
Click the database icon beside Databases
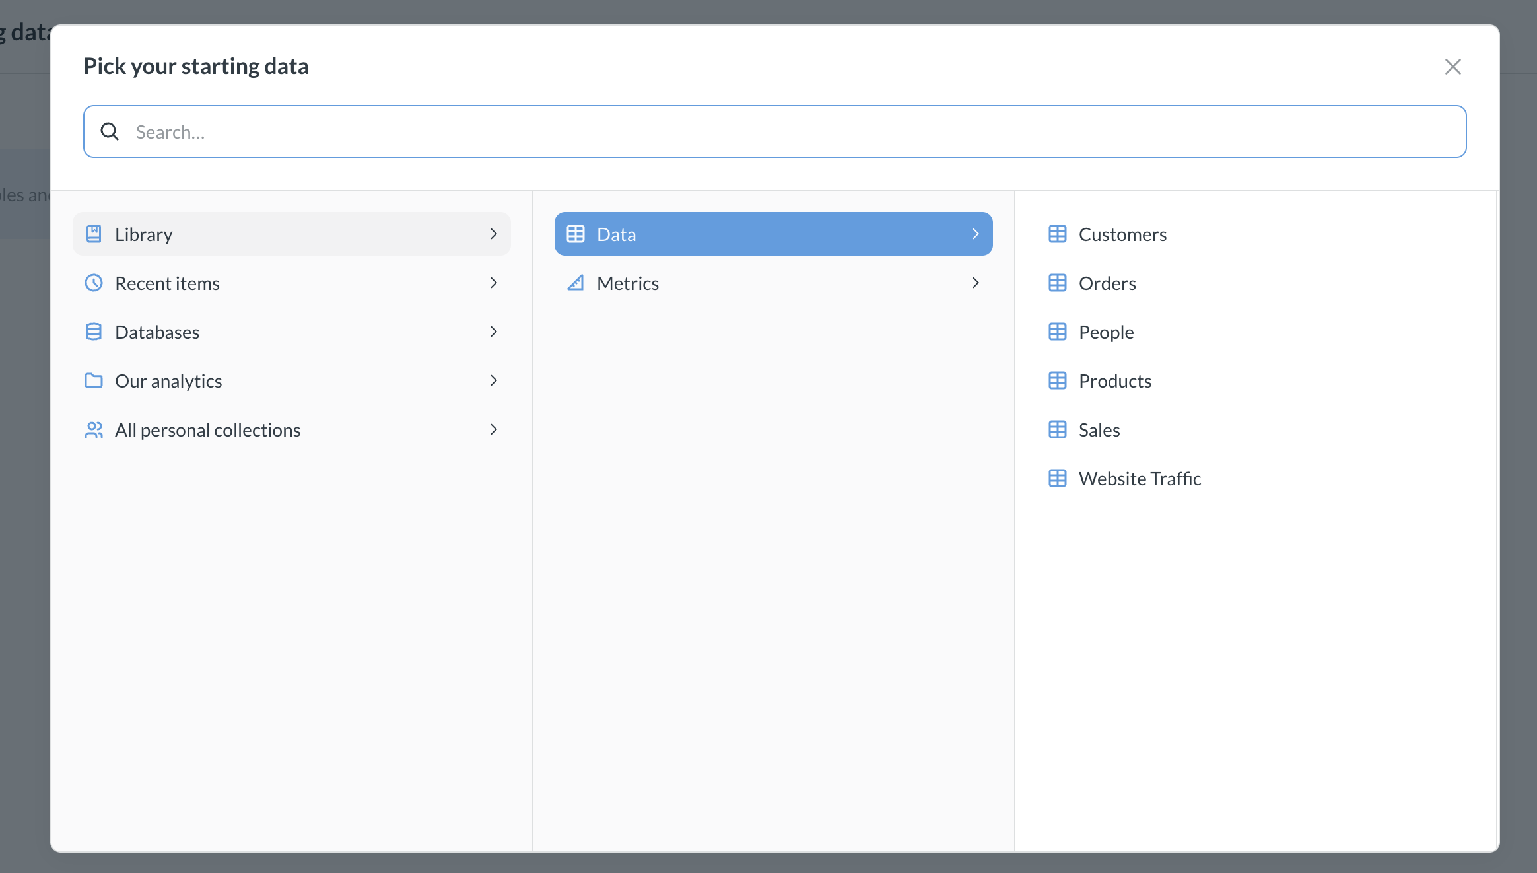(94, 332)
